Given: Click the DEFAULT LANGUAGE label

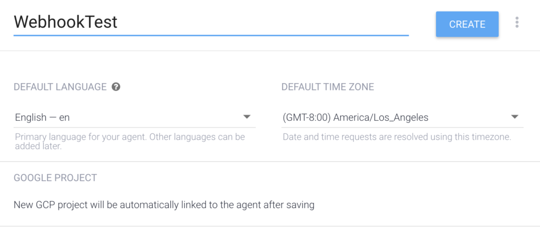Looking at the screenshot, I should pos(60,87).
